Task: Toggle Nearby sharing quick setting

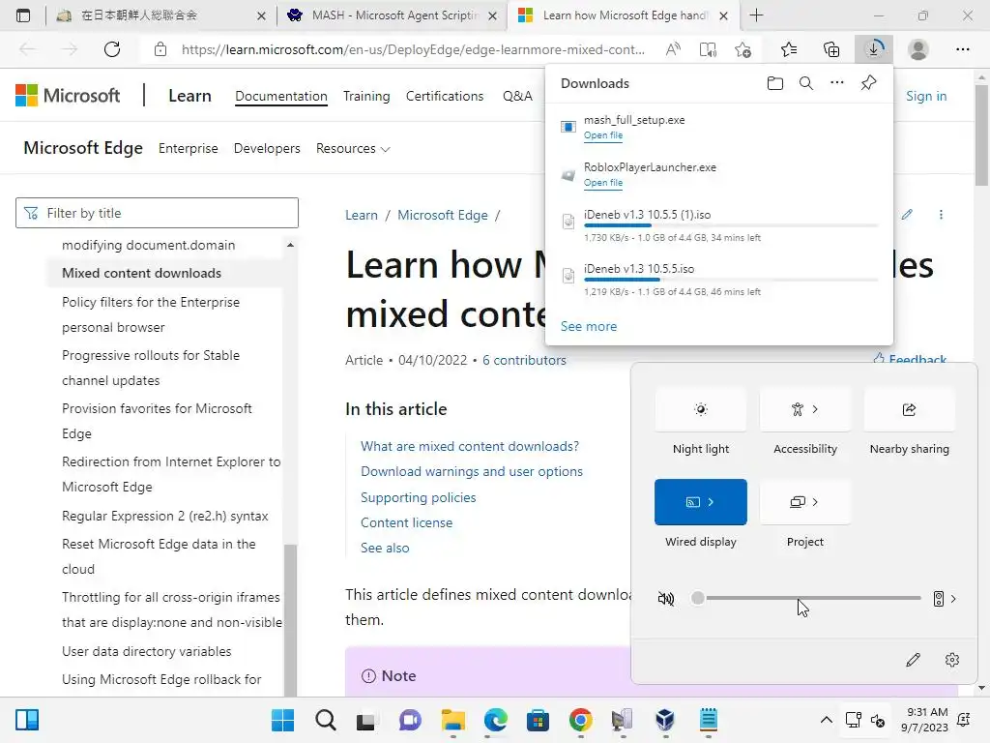Action: point(909,409)
